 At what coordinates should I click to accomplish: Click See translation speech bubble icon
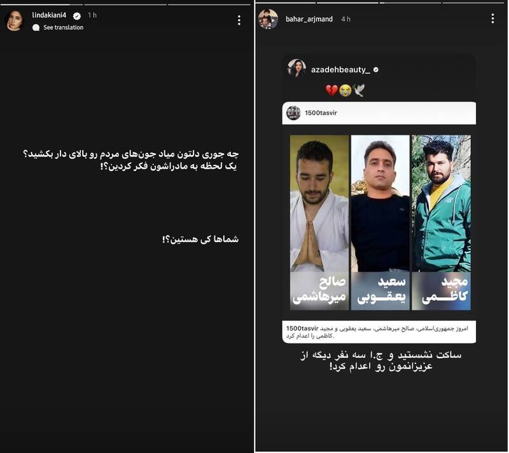[36, 27]
